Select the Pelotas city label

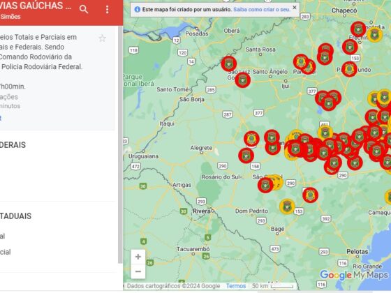357,252
